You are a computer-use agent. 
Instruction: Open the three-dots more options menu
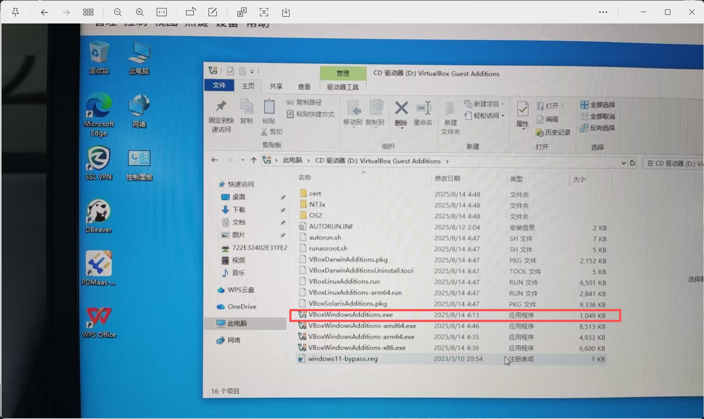click(x=603, y=12)
